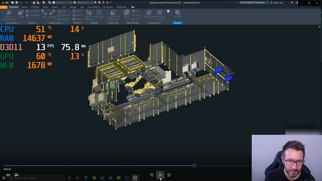Click the highlighted Express panel label
This screenshot has height=181, width=322.
[178, 23]
